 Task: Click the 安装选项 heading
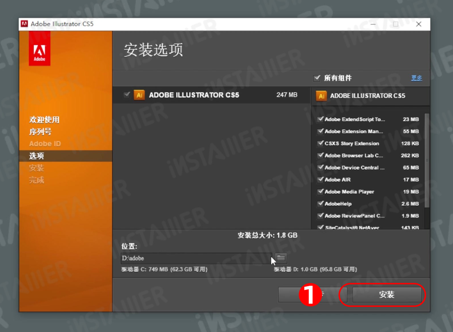[x=154, y=50]
